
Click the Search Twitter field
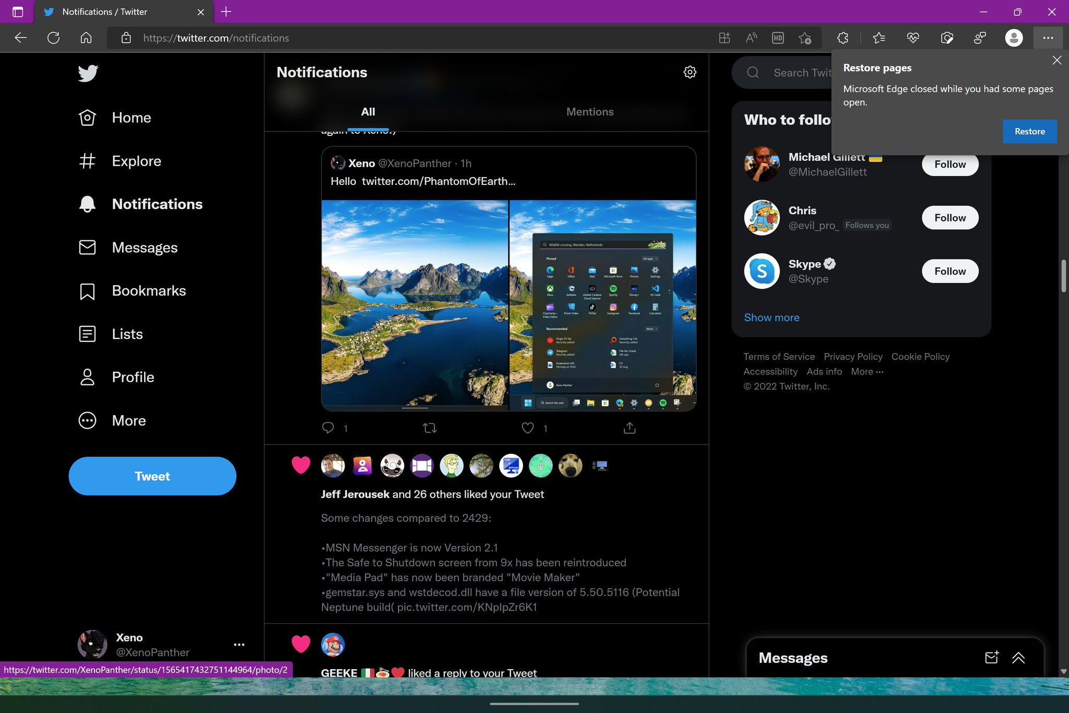(x=783, y=73)
